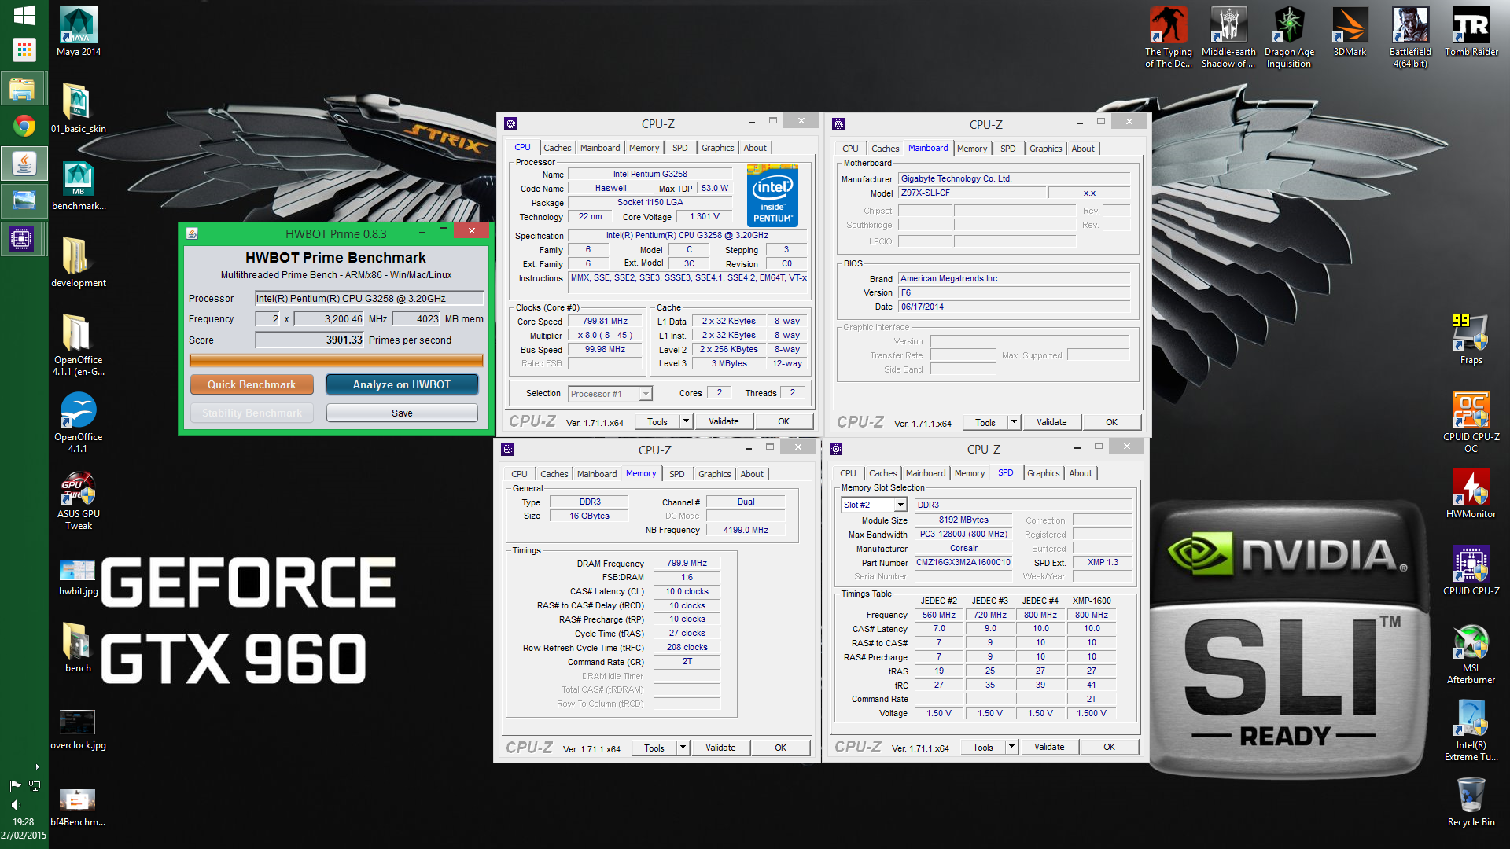Launch Battlefield 4 (64 bit) shortcut
The height and width of the screenshot is (849, 1510).
point(1410,37)
